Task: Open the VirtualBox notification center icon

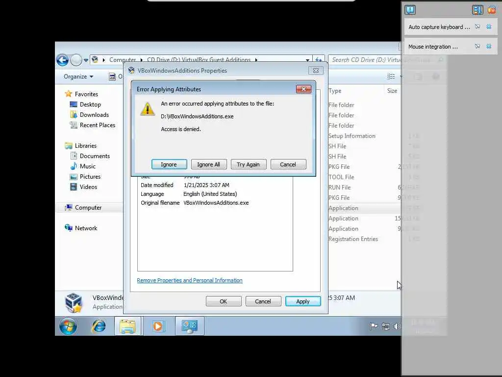Action: pyautogui.click(x=410, y=10)
